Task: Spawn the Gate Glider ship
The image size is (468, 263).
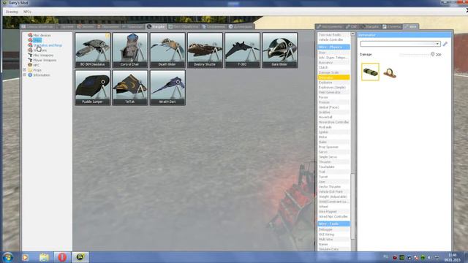Action: [279, 50]
